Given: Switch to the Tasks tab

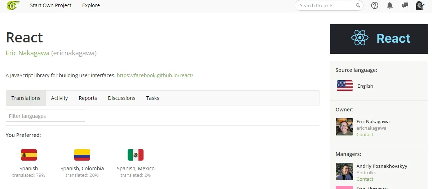Looking at the screenshot, I should click(153, 98).
